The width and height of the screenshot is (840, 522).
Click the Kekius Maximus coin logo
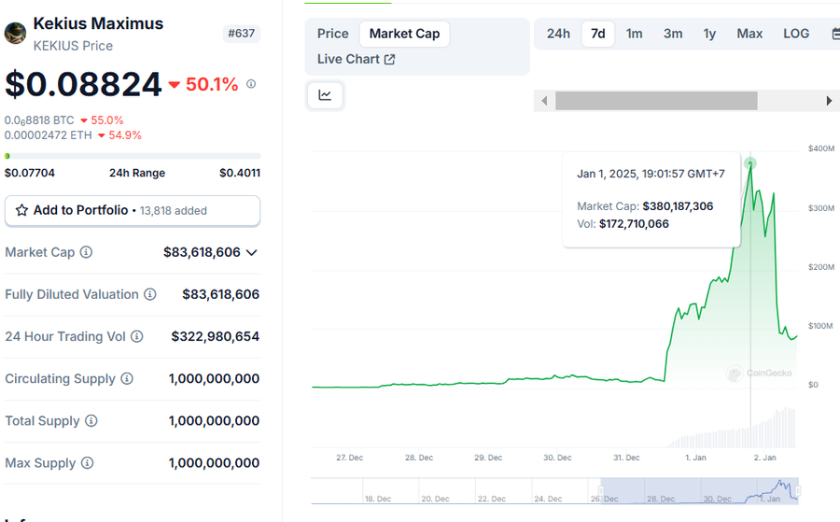point(15,34)
